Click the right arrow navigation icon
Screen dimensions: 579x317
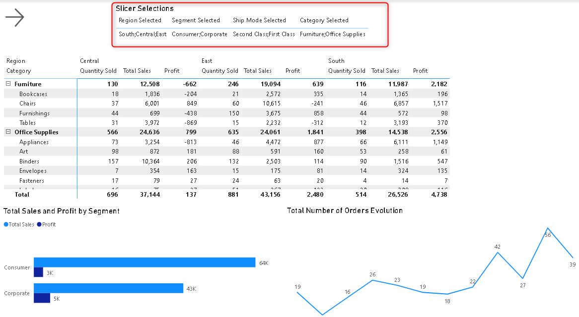[x=15, y=18]
